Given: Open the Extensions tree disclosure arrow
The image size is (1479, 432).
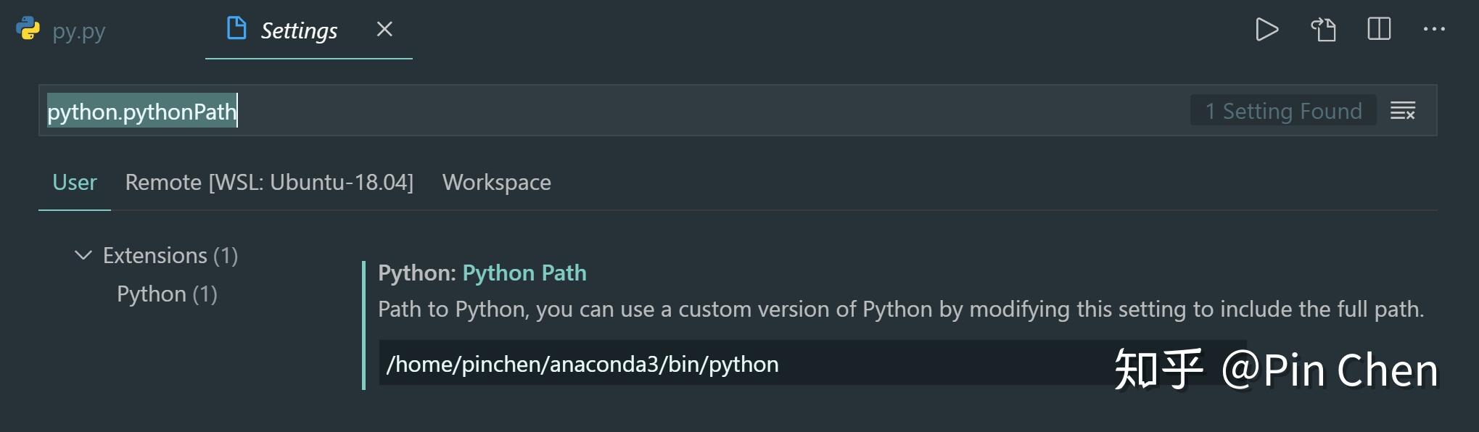Looking at the screenshot, I should pos(82,255).
